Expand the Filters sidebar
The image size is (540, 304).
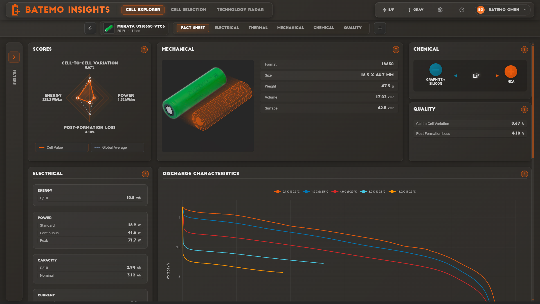pos(14,57)
